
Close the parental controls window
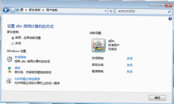point(169,5)
